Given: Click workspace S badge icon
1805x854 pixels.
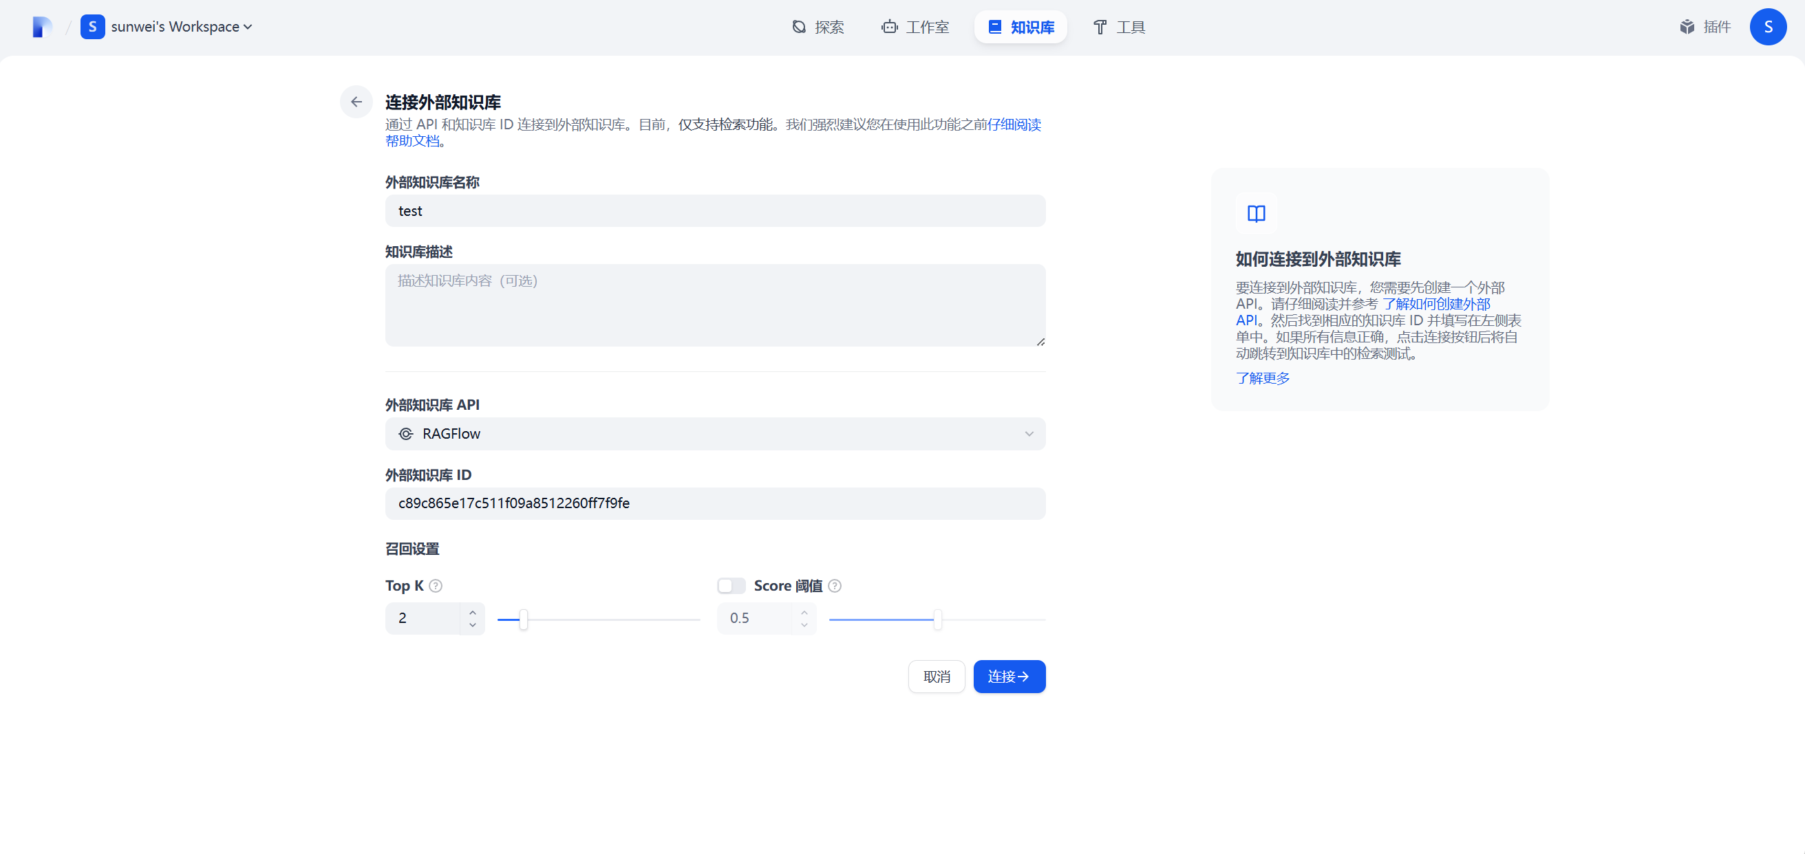Looking at the screenshot, I should click(92, 27).
